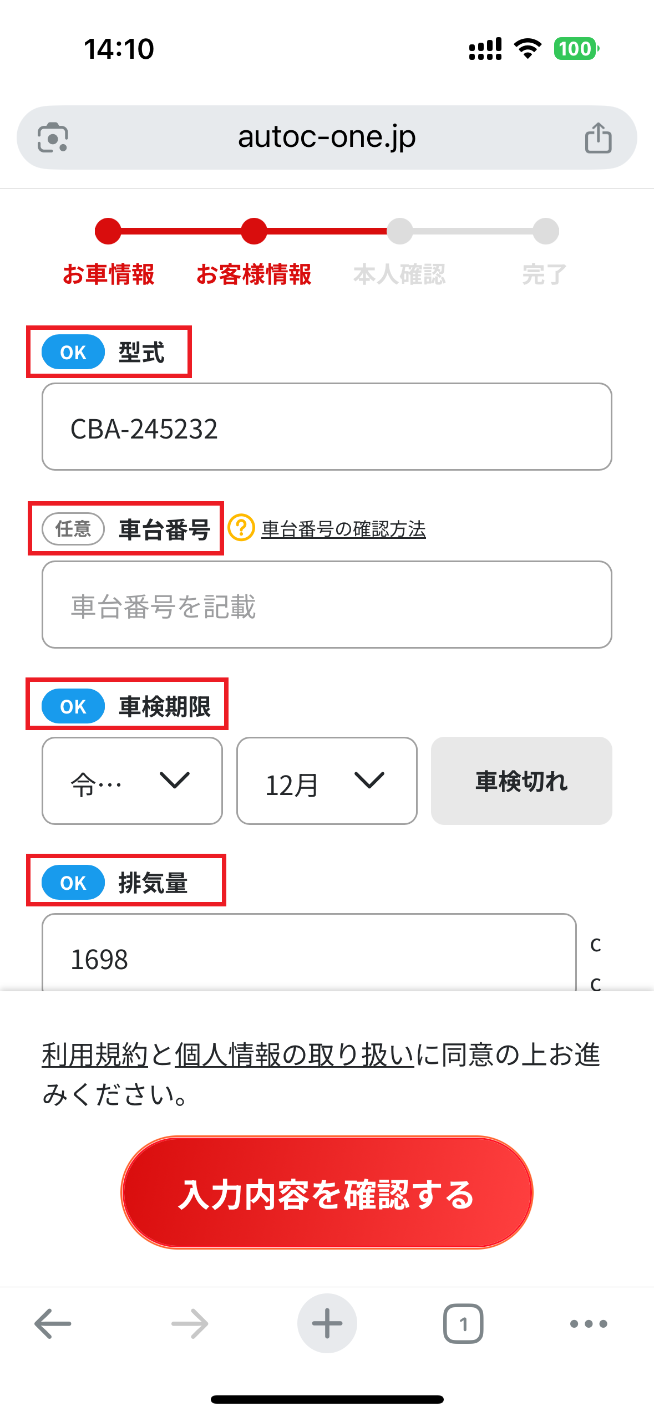This screenshot has width=654, height=1417.
Task: Toggle the 車検切れ button
Action: [x=521, y=781]
